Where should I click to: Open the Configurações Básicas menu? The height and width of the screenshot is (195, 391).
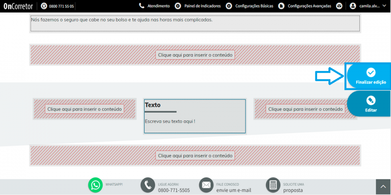pyautogui.click(x=254, y=6)
